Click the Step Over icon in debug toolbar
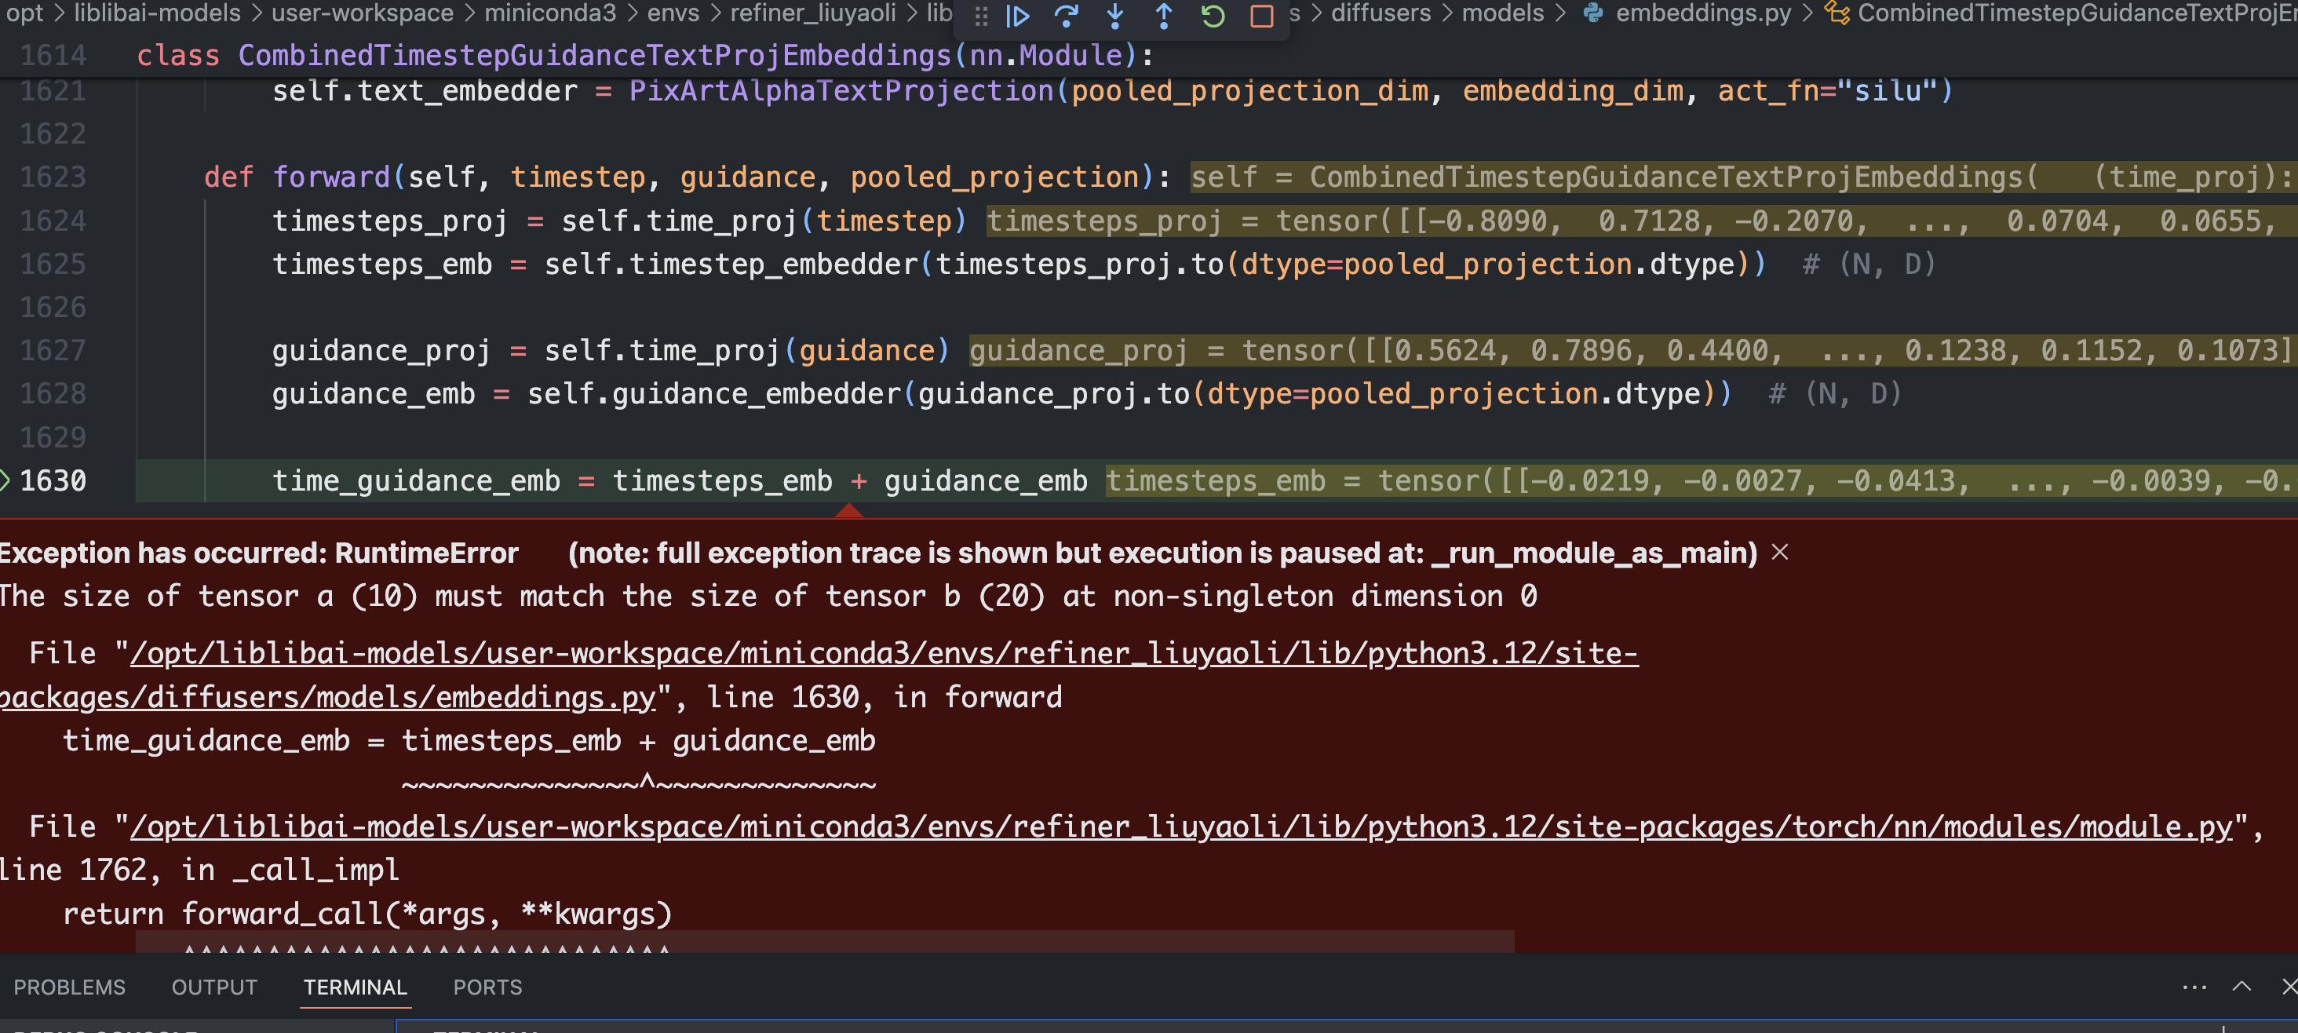This screenshot has width=2298, height=1033. pos(1067,16)
